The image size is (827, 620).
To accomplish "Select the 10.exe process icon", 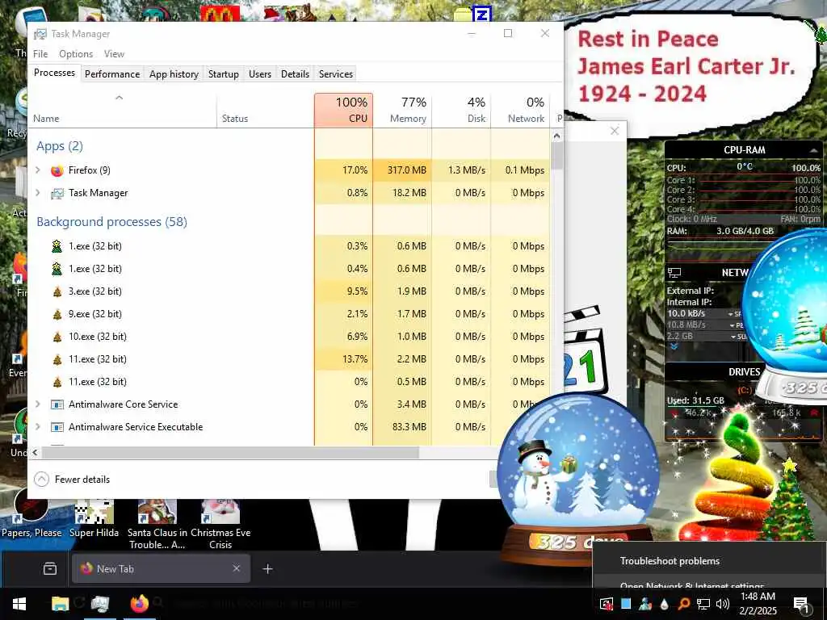I will [x=57, y=337].
